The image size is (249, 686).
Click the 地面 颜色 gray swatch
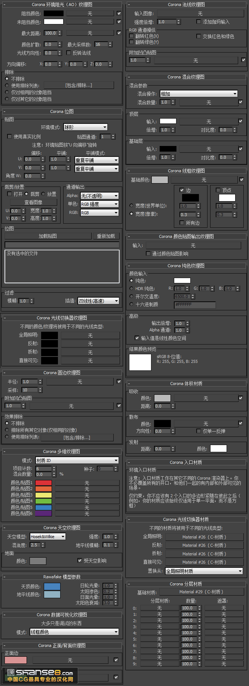[x=38, y=561]
